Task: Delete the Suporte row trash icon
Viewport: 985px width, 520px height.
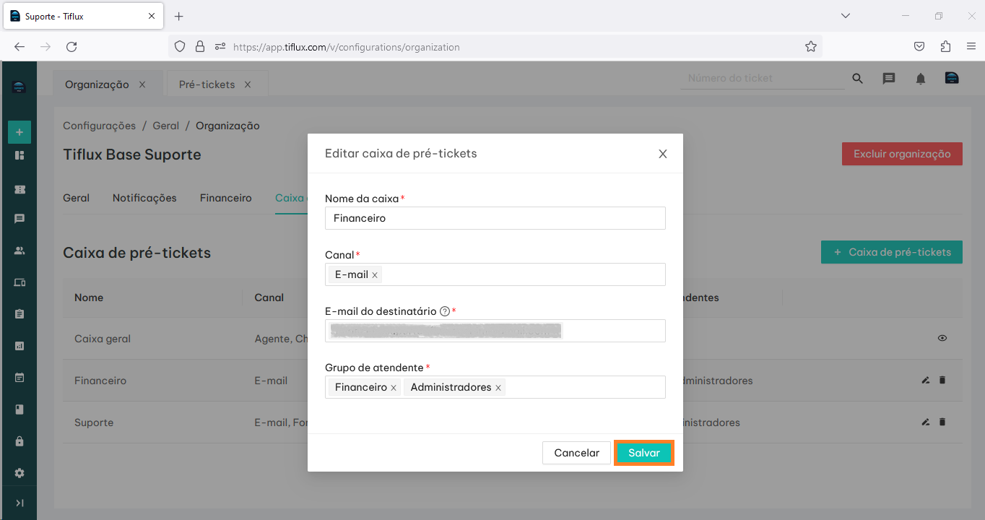Action: click(942, 422)
